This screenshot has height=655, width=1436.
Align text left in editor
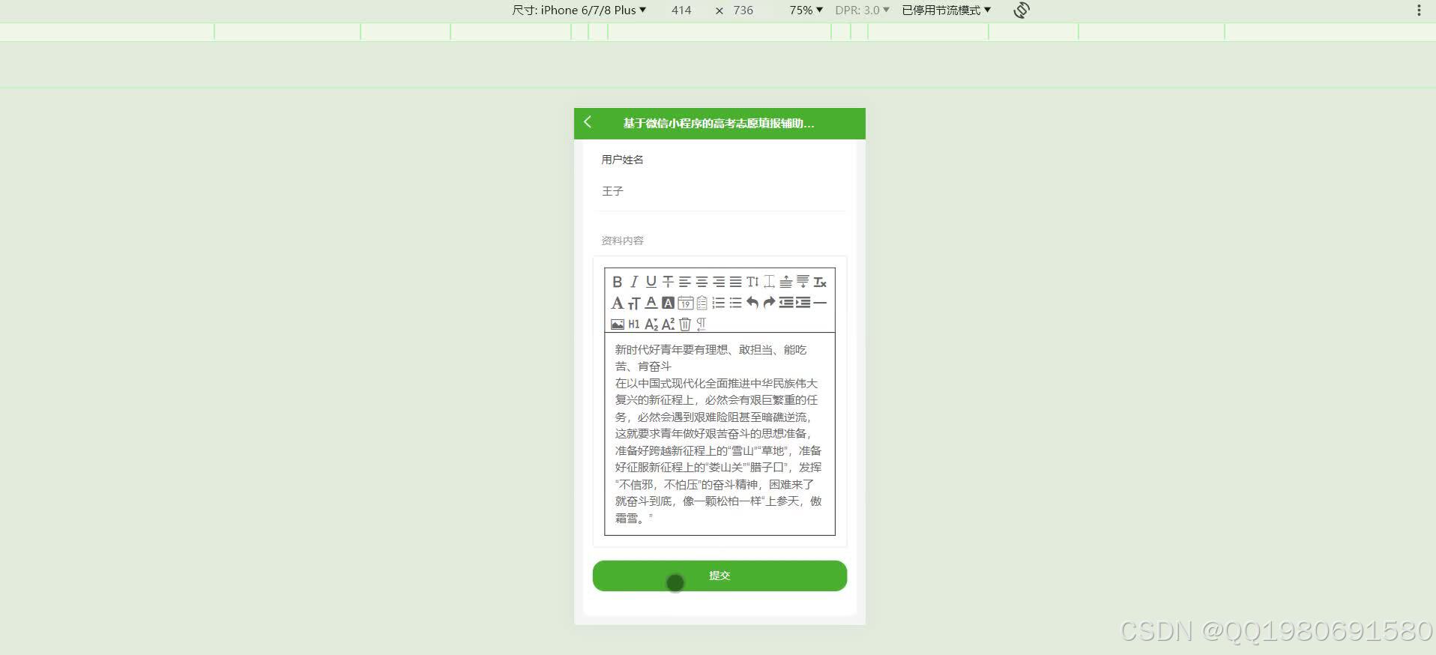(x=685, y=282)
